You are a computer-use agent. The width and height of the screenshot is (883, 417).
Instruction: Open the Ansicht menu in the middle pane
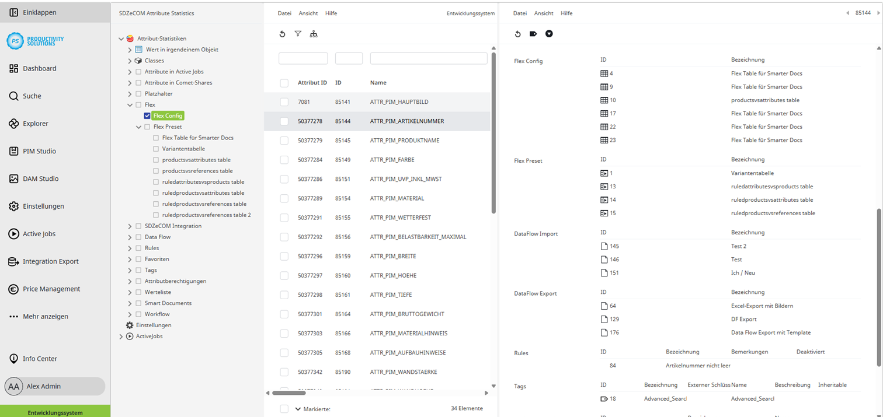(308, 13)
